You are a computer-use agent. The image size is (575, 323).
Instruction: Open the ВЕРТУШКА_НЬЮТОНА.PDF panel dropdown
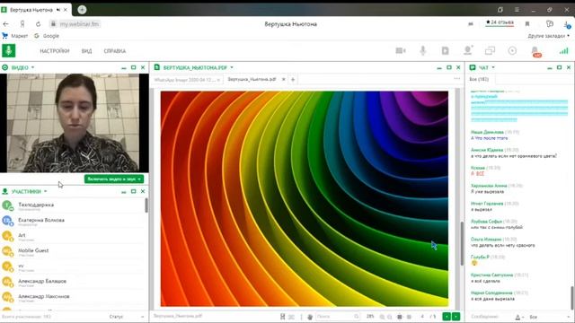[x=232, y=67]
